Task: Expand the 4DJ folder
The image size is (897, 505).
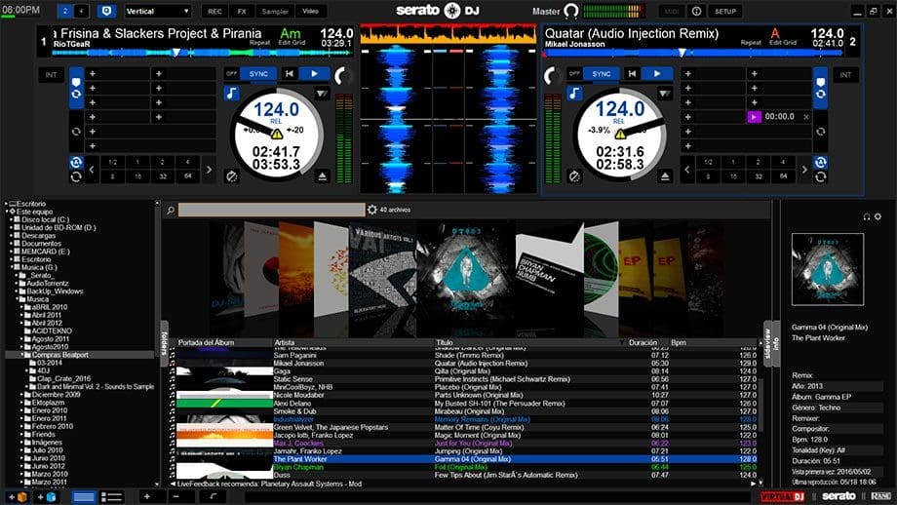Action: pyautogui.click(x=27, y=370)
